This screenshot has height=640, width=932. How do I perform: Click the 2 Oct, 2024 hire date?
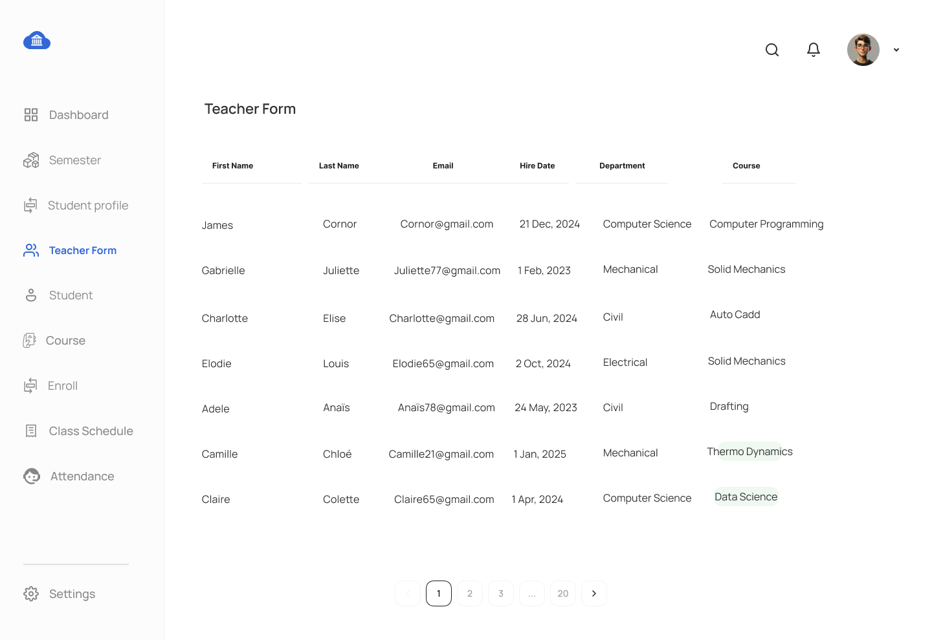coord(543,364)
